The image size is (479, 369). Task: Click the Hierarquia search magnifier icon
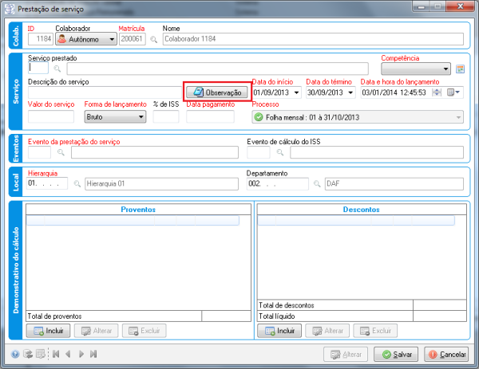[77, 183]
